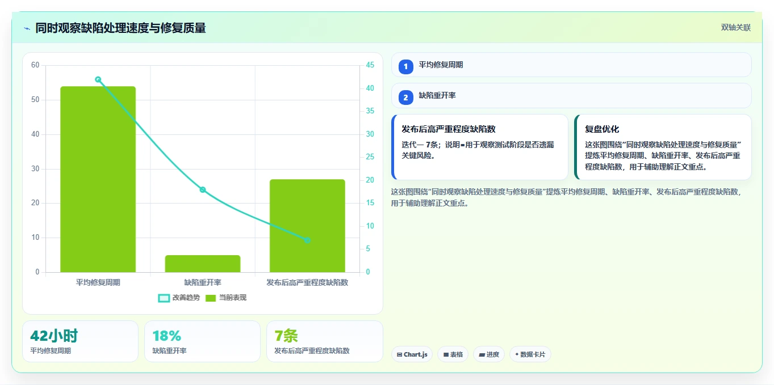Click the lightning icon beside the title

coord(27,28)
